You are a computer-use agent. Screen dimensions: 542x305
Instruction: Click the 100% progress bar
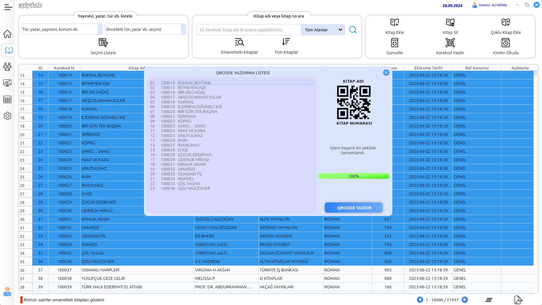point(353,176)
